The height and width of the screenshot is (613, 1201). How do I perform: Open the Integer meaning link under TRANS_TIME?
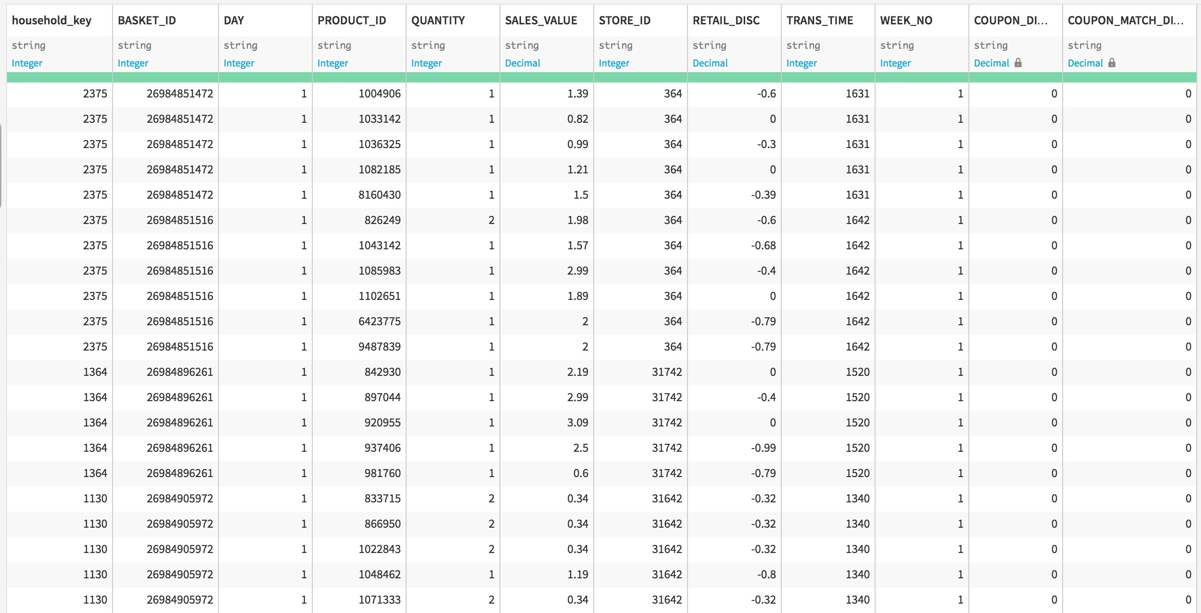point(801,63)
